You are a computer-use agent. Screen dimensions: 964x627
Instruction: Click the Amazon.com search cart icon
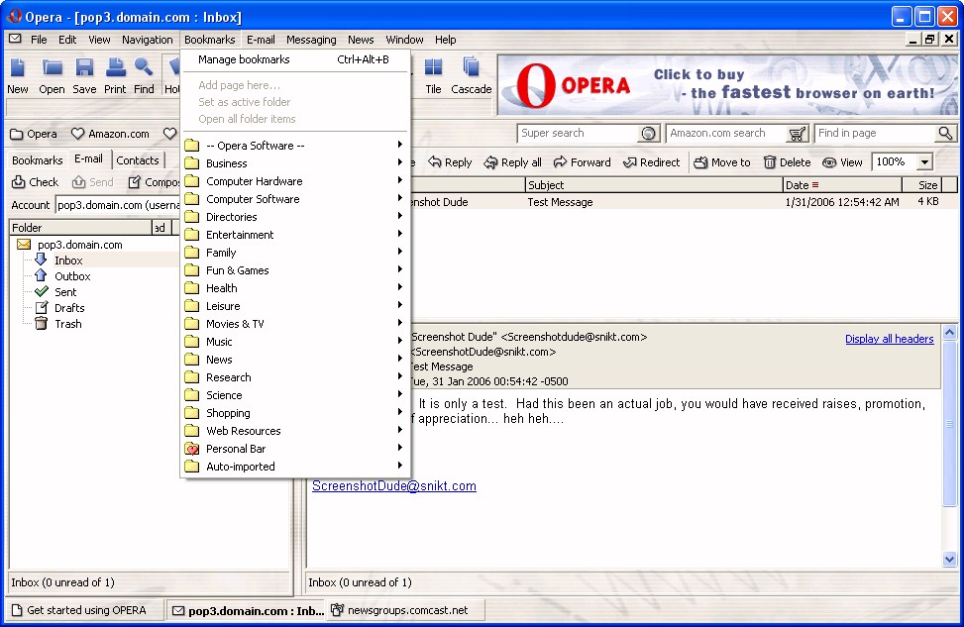click(797, 134)
